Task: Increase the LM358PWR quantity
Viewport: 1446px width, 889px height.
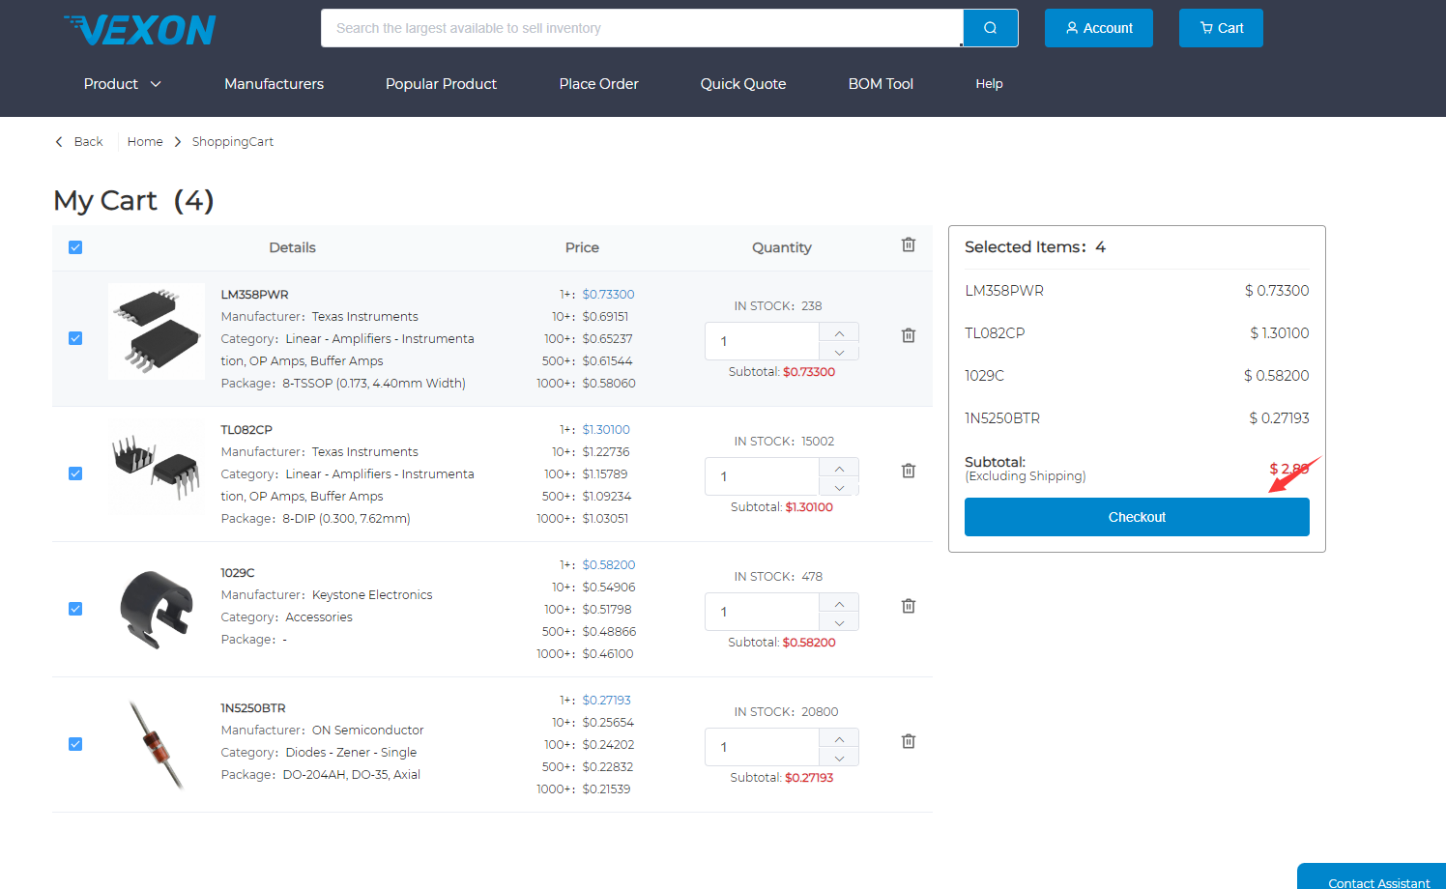Action: coord(839,332)
